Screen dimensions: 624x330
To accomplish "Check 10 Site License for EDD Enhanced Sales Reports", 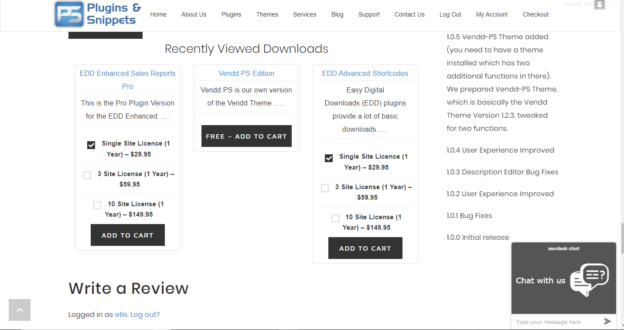I will pos(97,205).
